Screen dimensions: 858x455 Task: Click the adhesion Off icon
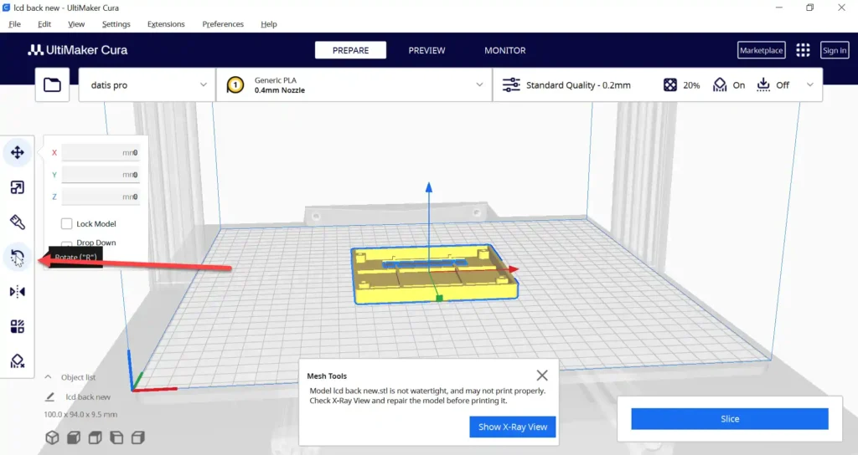pos(762,84)
